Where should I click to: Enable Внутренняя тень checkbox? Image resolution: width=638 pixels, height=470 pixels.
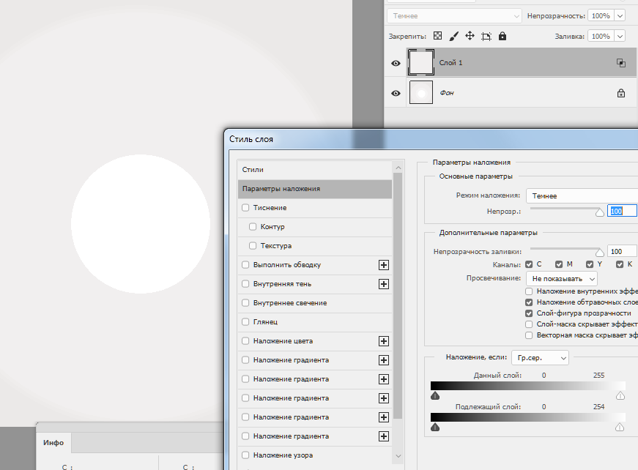(x=245, y=284)
